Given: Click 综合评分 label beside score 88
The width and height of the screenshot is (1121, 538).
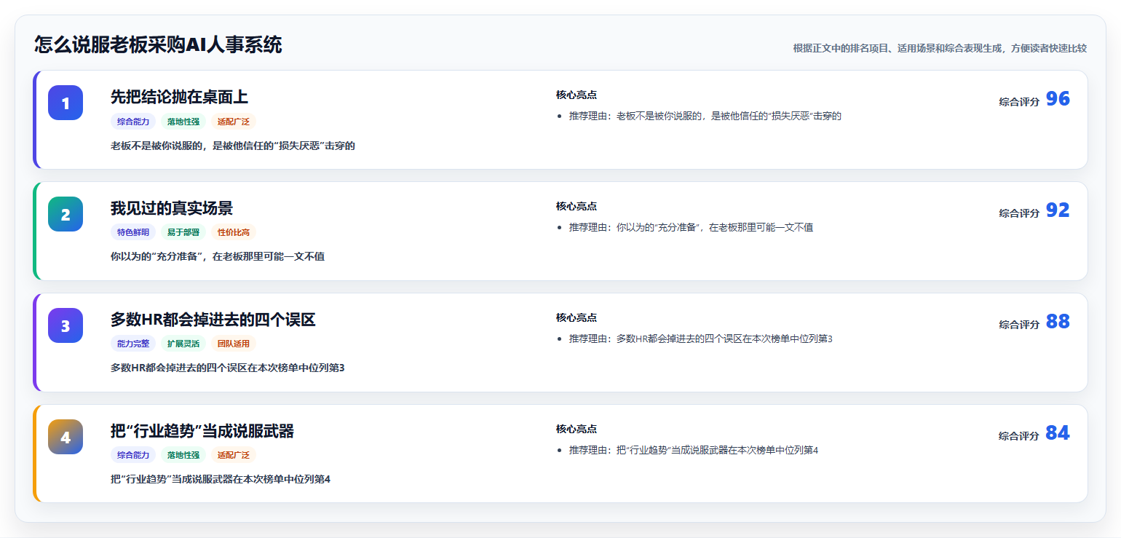Looking at the screenshot, I should point(1019,325).
